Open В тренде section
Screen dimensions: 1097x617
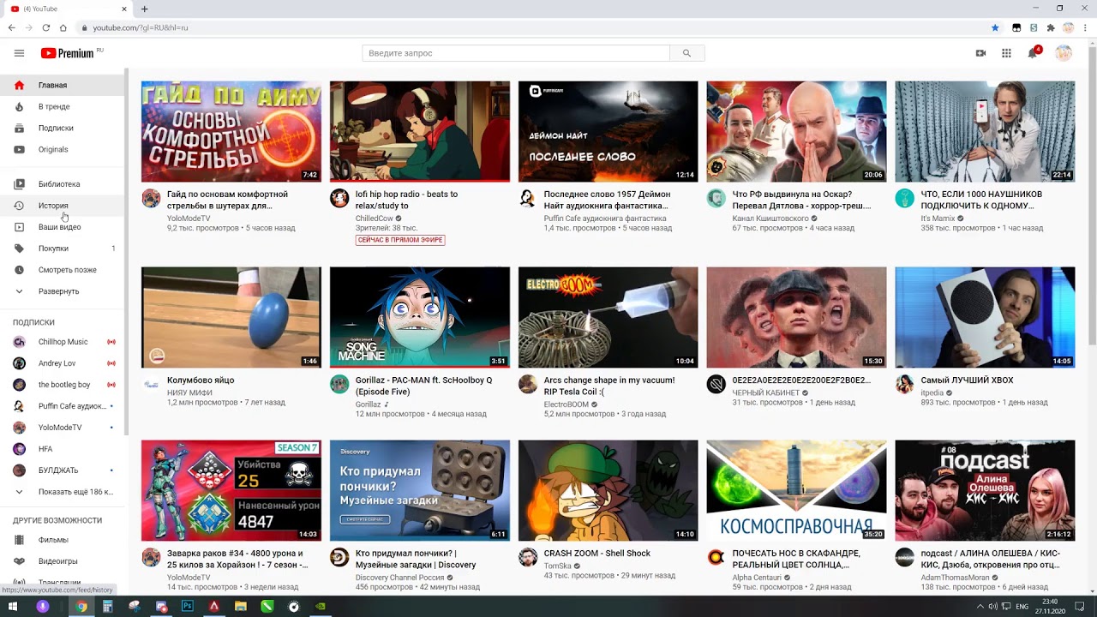click(x=62, y=107)
